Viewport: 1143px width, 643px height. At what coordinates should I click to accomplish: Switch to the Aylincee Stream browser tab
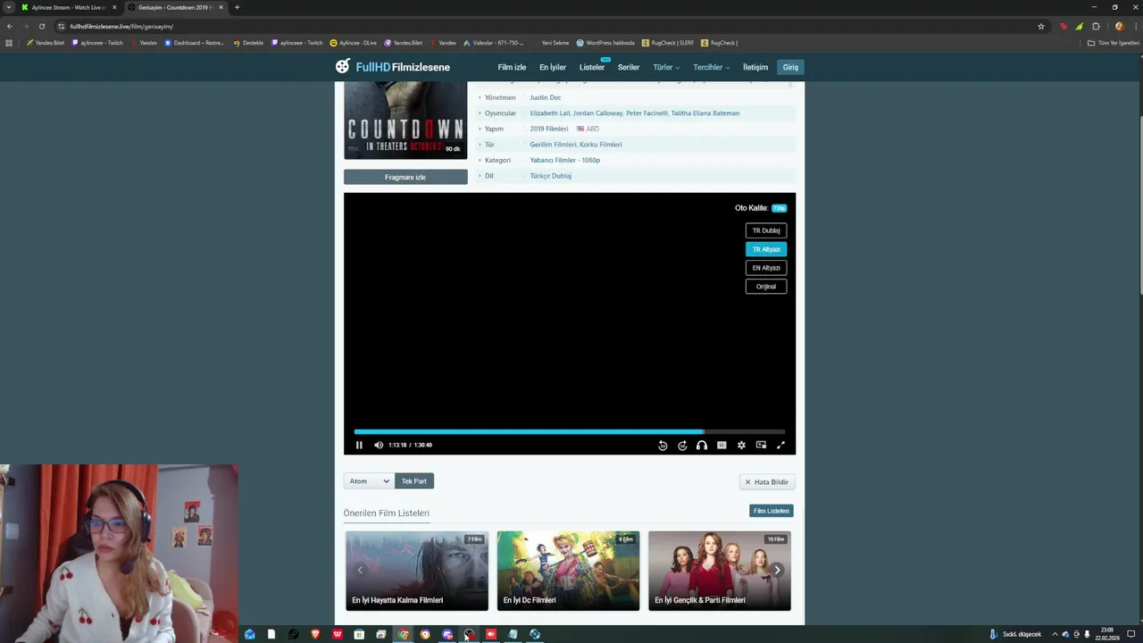[x=69, y=7]
